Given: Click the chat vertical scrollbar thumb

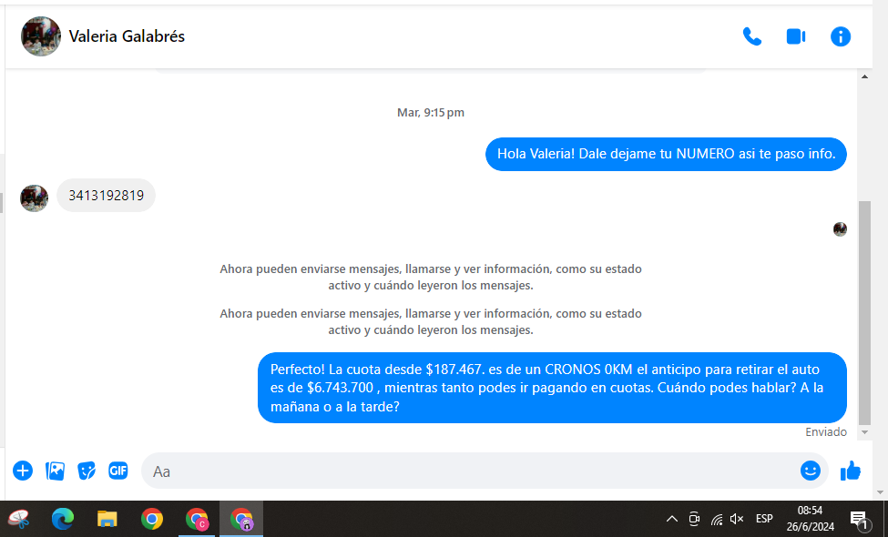Looking at the screenshot, I should click(x=865, y=312).
